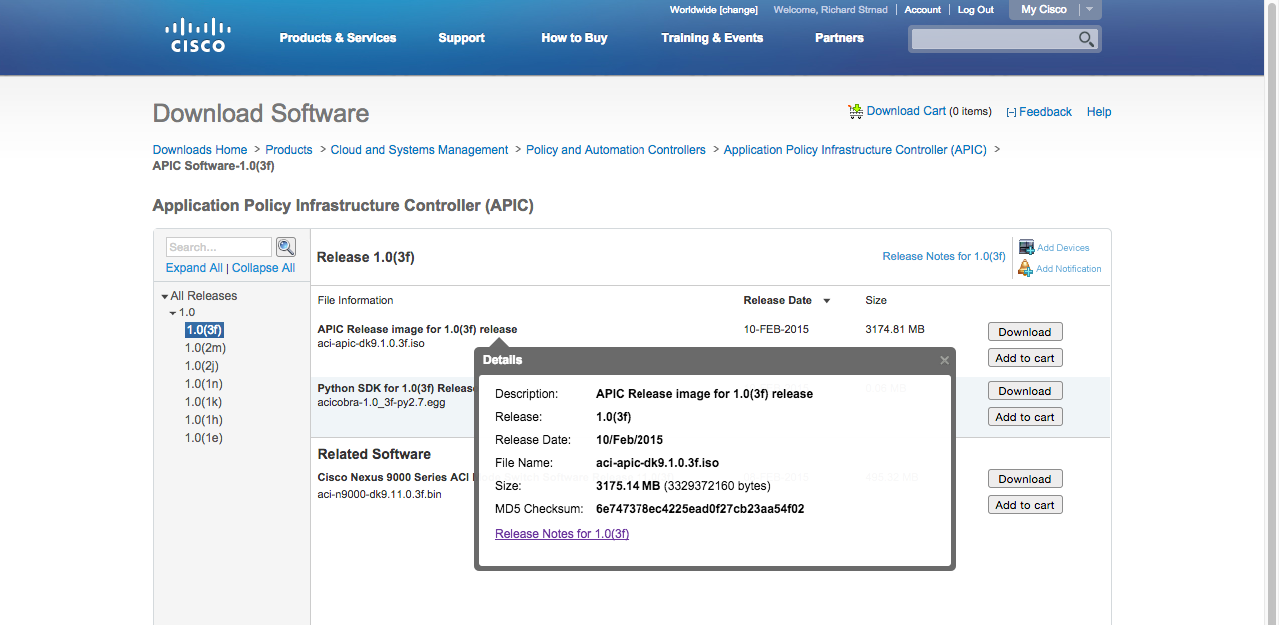Open Release Notes link in Details popup

click(x=562, y=534)
